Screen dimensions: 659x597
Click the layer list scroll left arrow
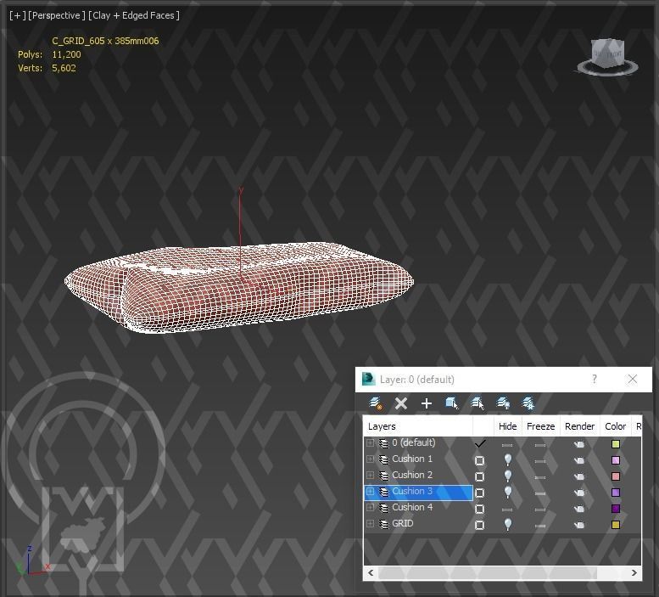click(371, 572)
